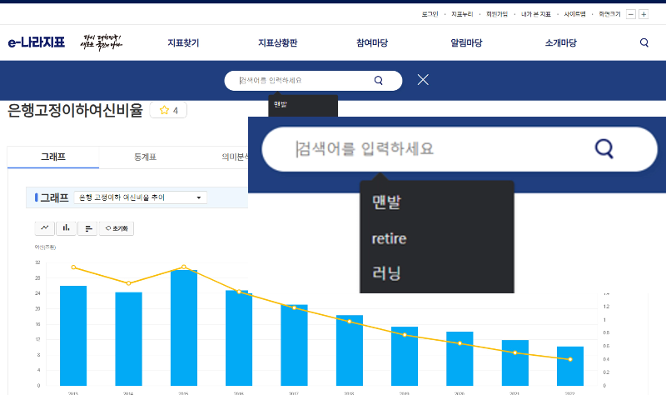Image resolution: width=666 pixels, height=395 pixels.
Task: Open the 내가 본 지표 link
Action: click(536, 14)
